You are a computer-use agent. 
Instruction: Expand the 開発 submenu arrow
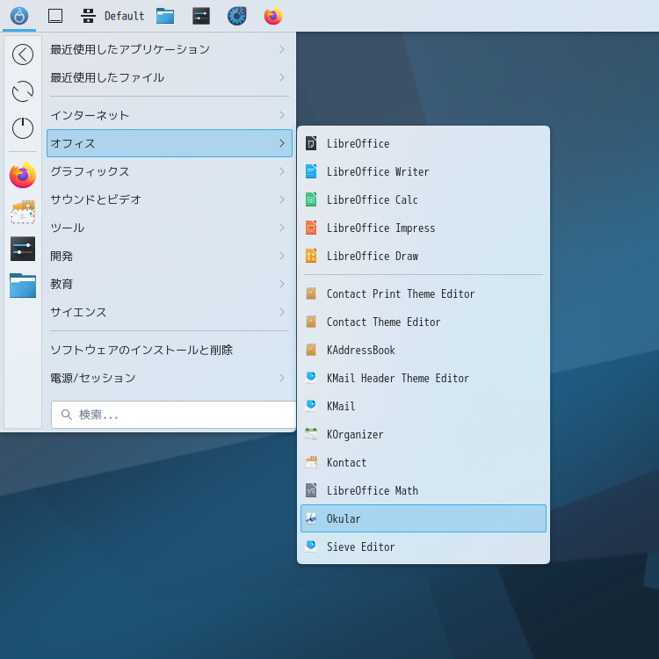click(282, 256)
